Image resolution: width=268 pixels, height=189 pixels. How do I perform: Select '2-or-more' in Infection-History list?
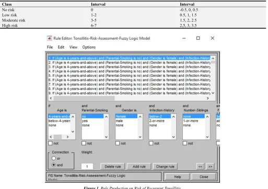coord(160,121)
